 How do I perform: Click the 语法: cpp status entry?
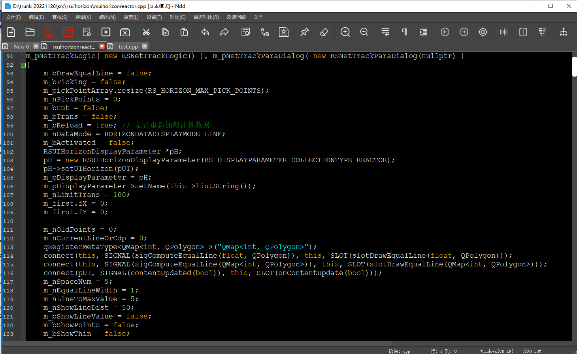pos(399,351)
